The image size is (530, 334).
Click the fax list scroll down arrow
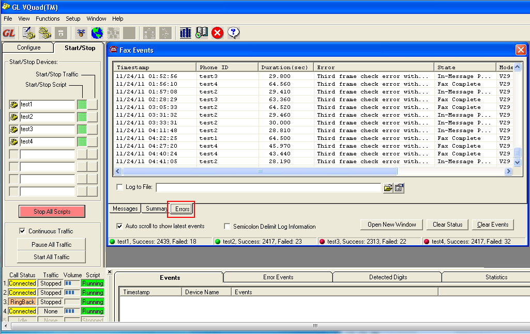tap(517, 162)
